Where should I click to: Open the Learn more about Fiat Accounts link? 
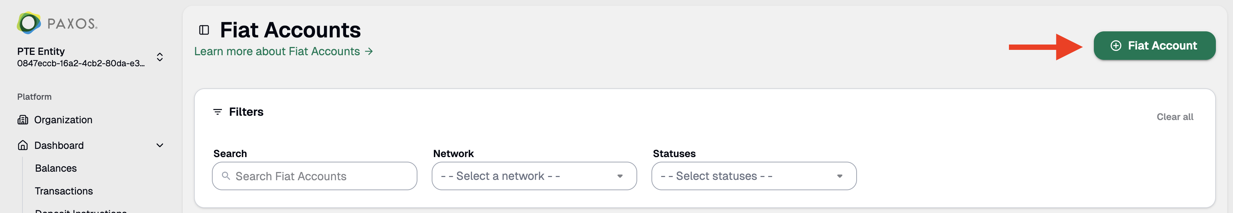pos(276,51)
